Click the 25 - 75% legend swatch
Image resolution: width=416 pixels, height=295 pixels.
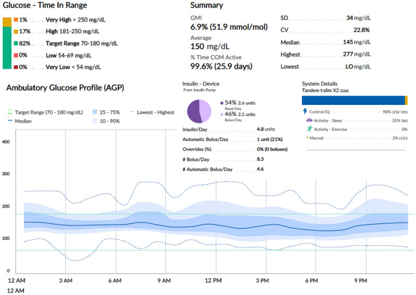[x=94, y=112]
